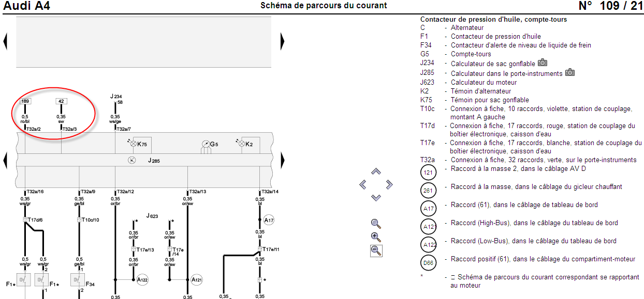Select the K75 airbag warning lamp symbol
Viewport: 644px width, 299px height.
pyautogui.click(x=132, y=144)
